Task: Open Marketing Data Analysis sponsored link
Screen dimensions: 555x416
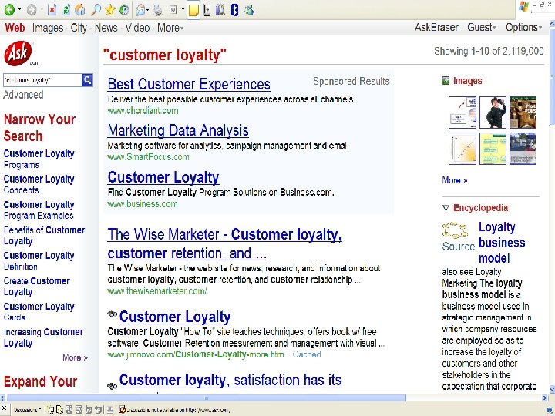Action: 178,130
